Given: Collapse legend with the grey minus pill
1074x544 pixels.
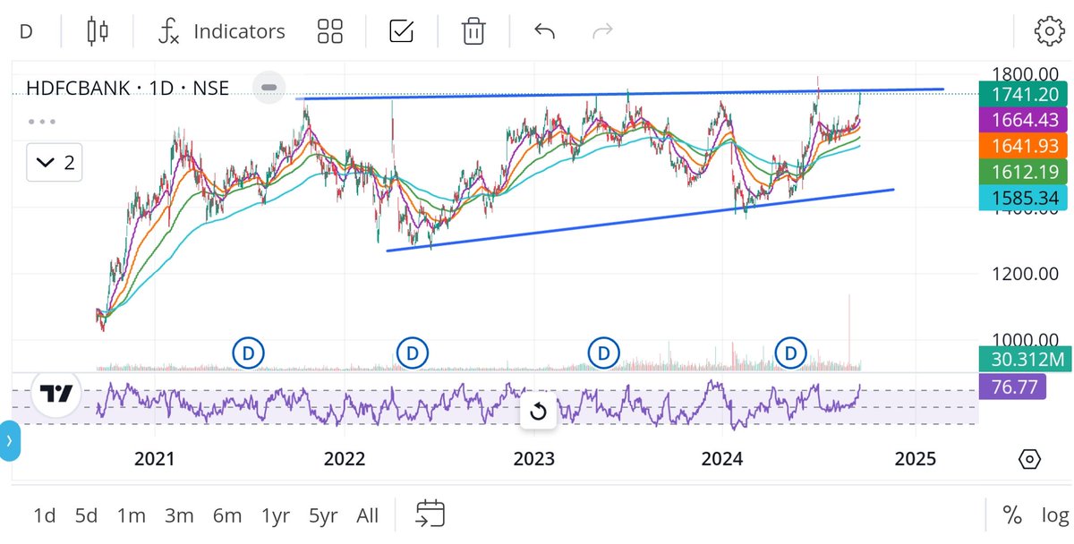Looking at the screenshot, I should (x=268, y=88).
